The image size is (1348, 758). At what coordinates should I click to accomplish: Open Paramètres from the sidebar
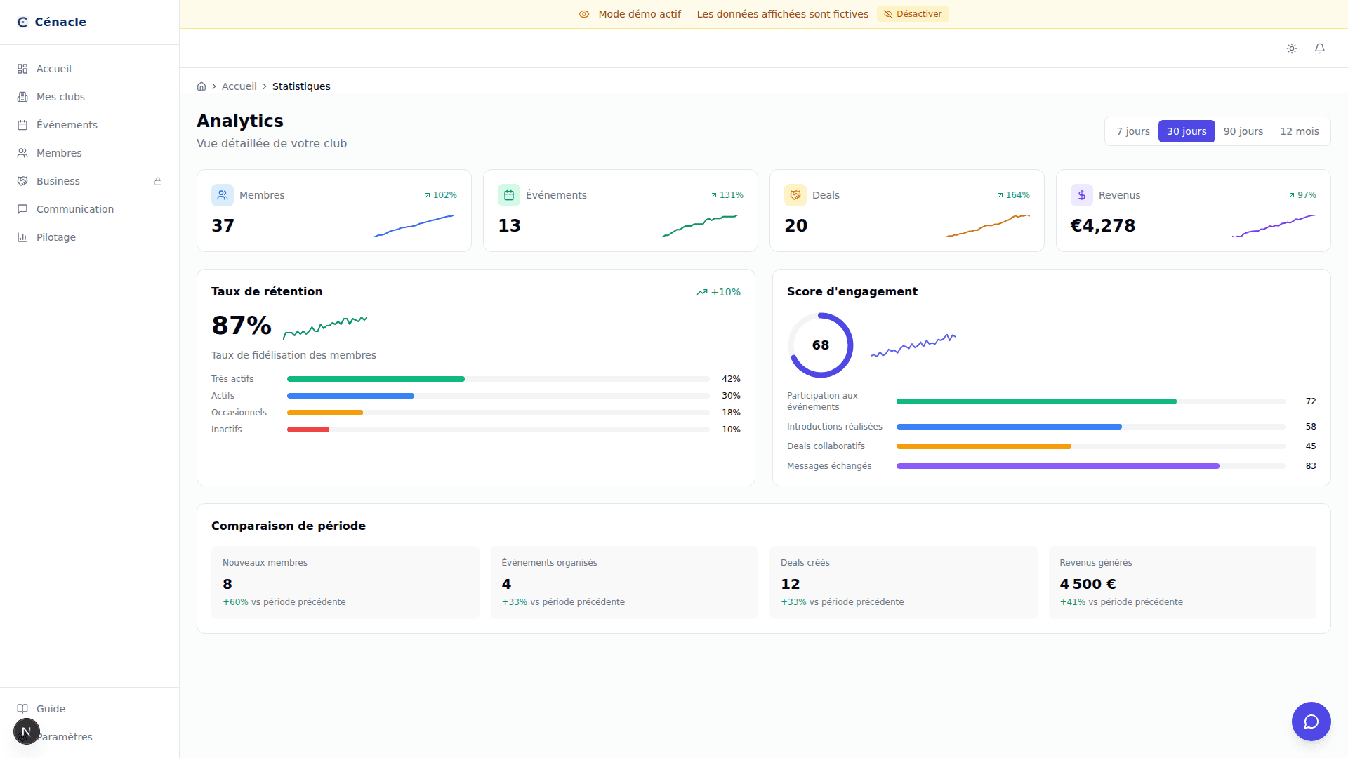[x=65, y=737]
